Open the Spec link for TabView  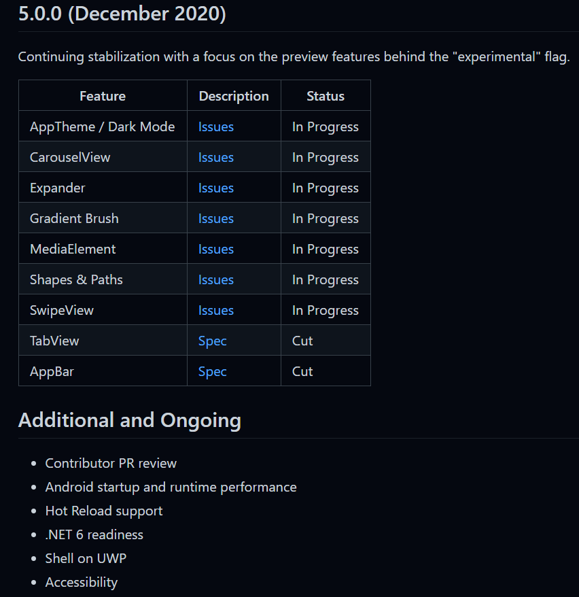click(x=212, y=341)
